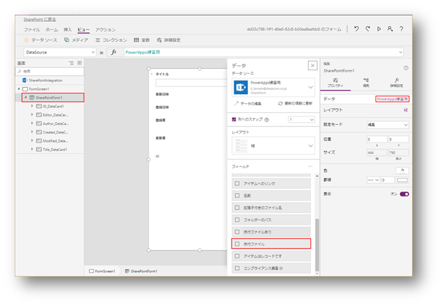Viewport: 442px width, 306px height.
Task: Open the 挿入 menu
Action: 67,29
